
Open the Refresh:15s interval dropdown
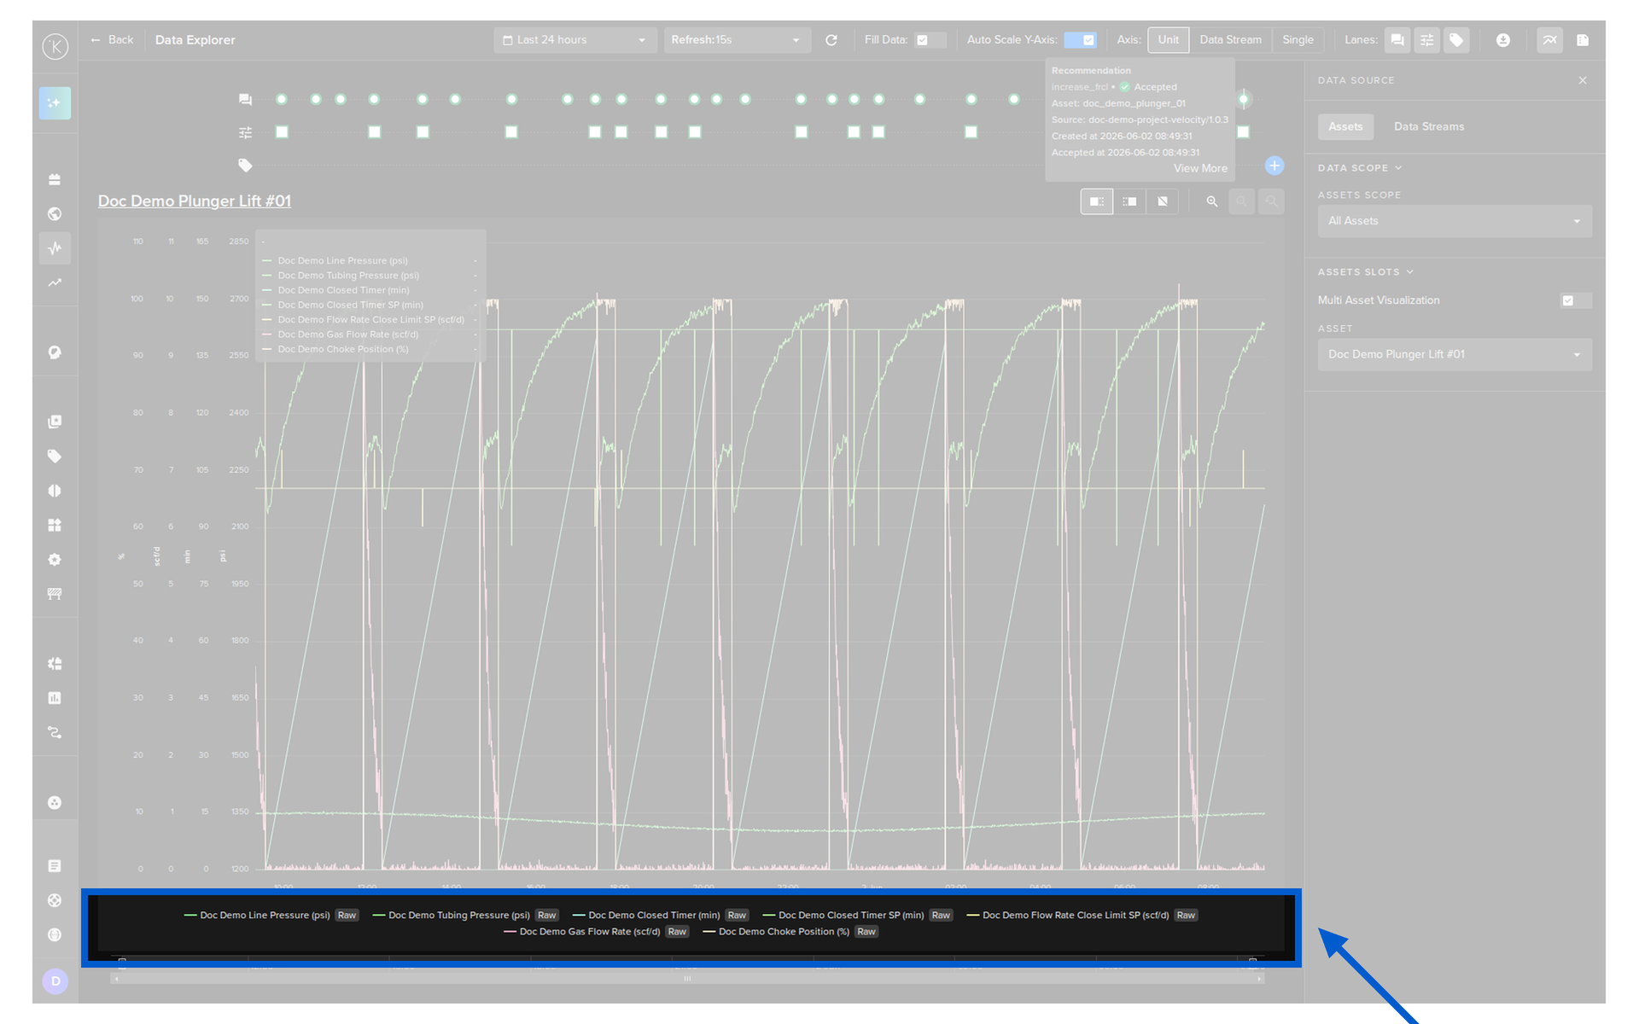tap(737, 40)
